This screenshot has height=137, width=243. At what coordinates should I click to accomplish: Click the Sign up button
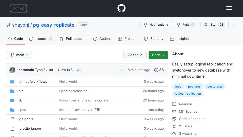click(18, 8)
